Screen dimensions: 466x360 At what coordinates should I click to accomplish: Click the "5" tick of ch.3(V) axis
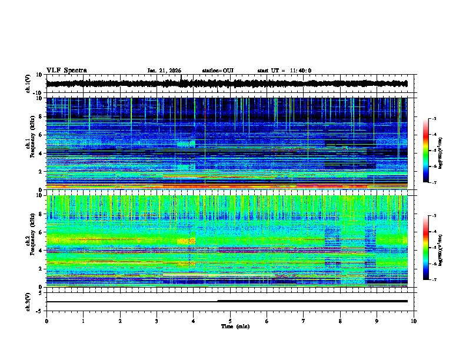click(x=41, y=293)
